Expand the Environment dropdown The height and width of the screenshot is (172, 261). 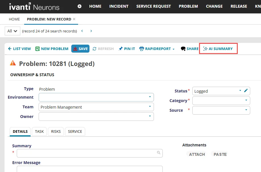[x=150, y=97]
